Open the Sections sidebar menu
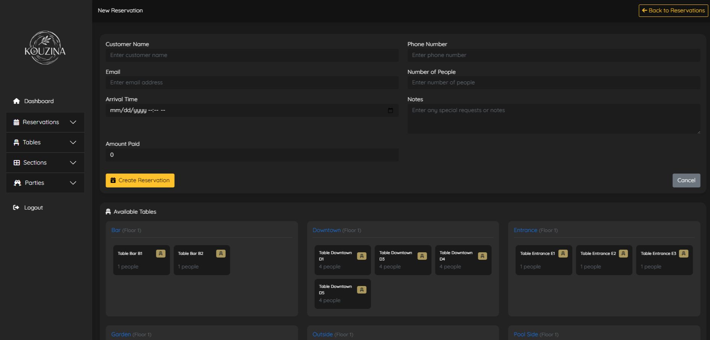Screen dimensions: 710x340 pos(45,163)
